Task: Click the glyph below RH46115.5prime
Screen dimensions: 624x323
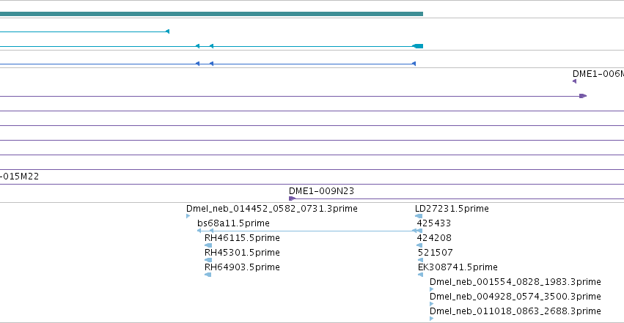Action: 208,245
